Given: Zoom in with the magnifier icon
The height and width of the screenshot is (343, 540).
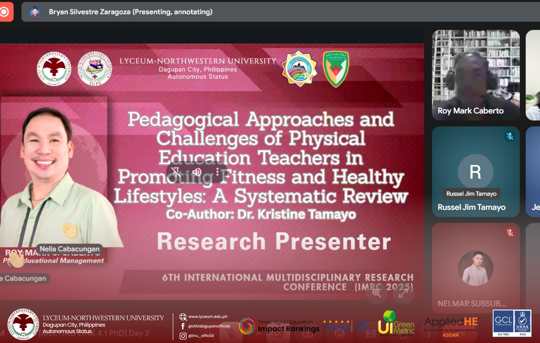Looking at the screenshot, I should click(x=377, y=293).
